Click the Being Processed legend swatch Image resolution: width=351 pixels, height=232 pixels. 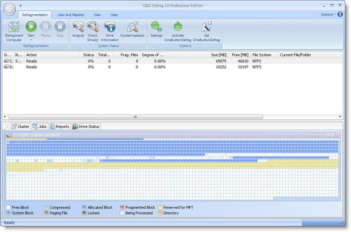[122, 213]
